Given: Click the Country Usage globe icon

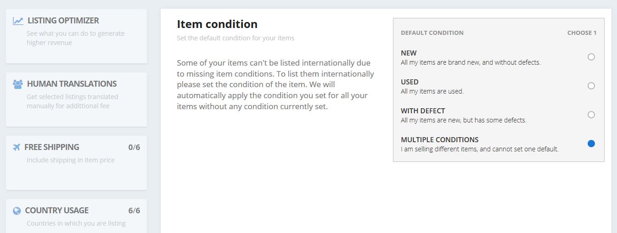Looking at the screenshot, I should point(17,211).
